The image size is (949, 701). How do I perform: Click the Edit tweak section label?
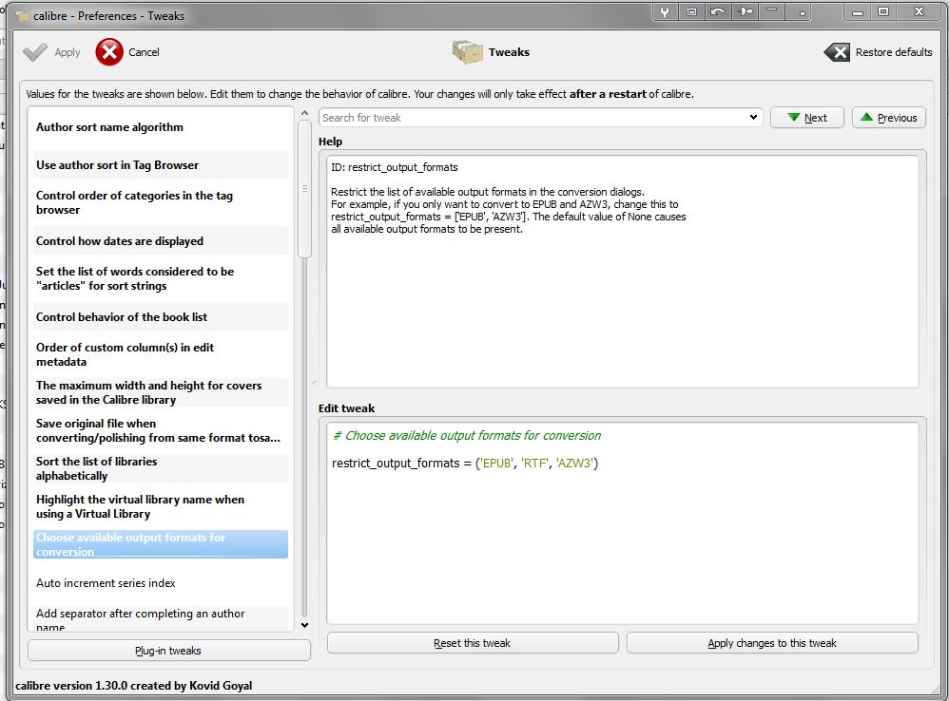(x=347, y=408)
